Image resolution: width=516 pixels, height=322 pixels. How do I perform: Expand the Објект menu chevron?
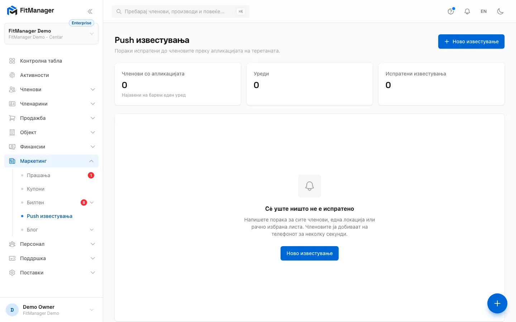(x=93, y=132)
